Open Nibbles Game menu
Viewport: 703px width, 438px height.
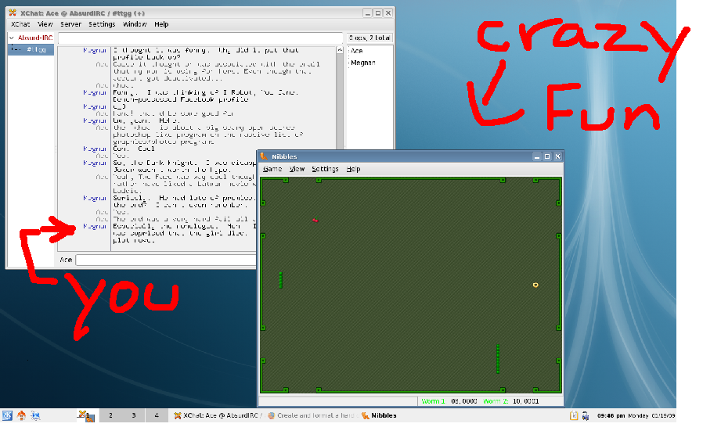272,169
